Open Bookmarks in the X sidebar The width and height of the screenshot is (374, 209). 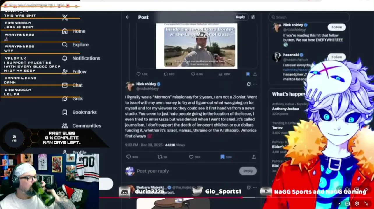[79, 112]
